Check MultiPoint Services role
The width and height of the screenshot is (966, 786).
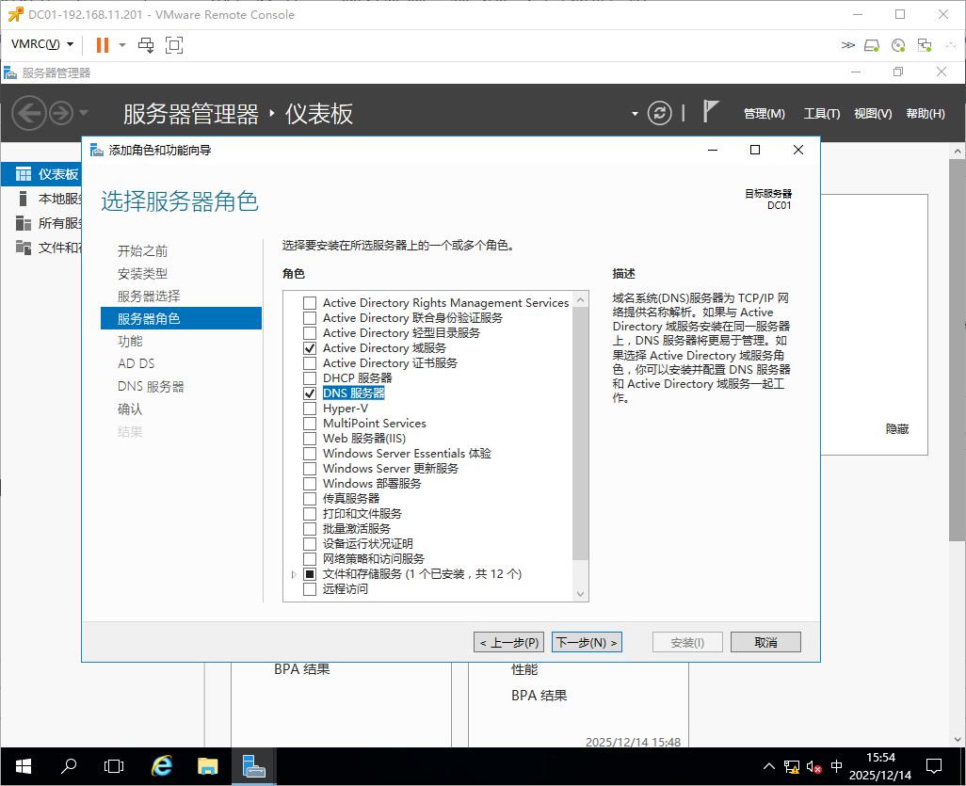[x=310, y=424]
